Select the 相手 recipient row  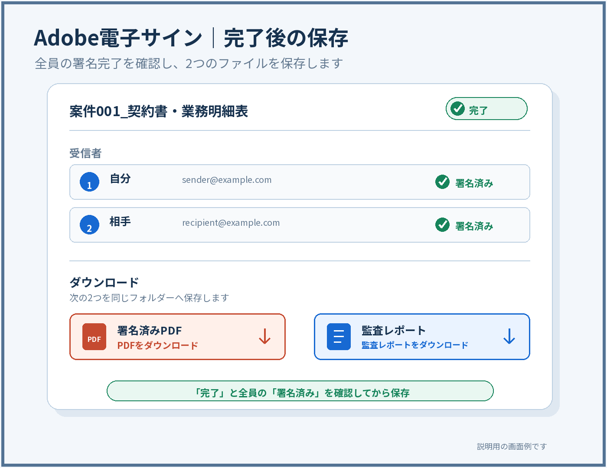(x=300, y=225)
